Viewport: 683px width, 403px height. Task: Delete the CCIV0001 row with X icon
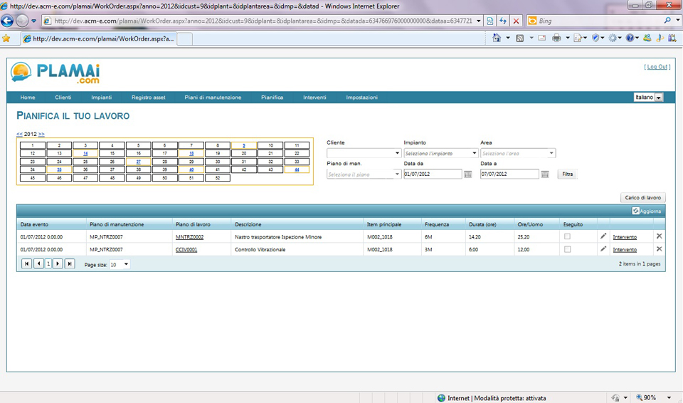click(659, 248)
